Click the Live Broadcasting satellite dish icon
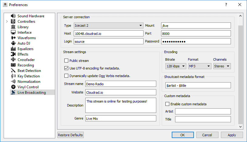The width and height of the screenshot is (247, 142). [x=13, y=92]
